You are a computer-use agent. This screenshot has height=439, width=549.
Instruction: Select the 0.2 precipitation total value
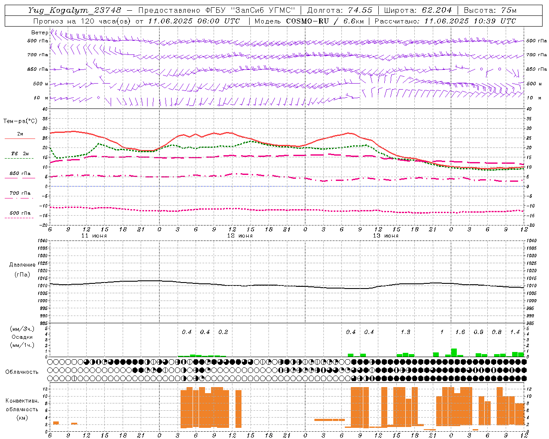pyautogui.click(x=223, y=332)
